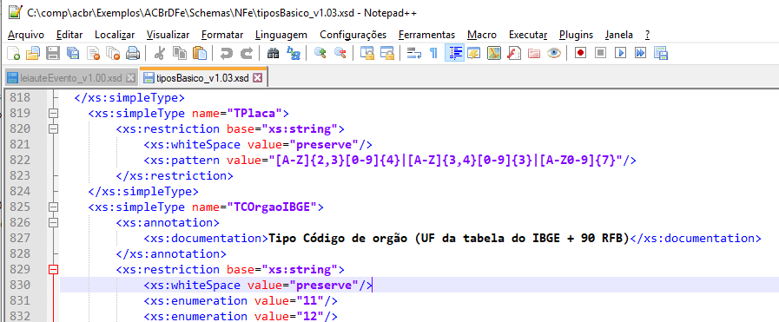Collapse the fold at line 819
779x322 pixels.
[53, 113]
